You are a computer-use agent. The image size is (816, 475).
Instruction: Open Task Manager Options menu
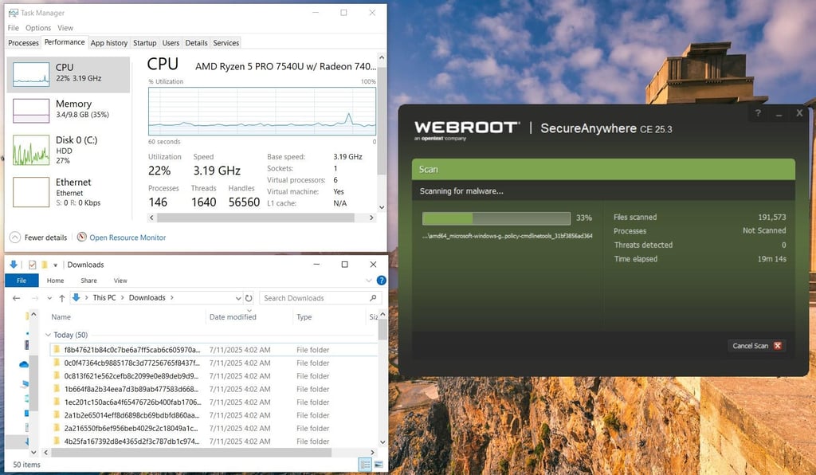click(x=38, y=28)
